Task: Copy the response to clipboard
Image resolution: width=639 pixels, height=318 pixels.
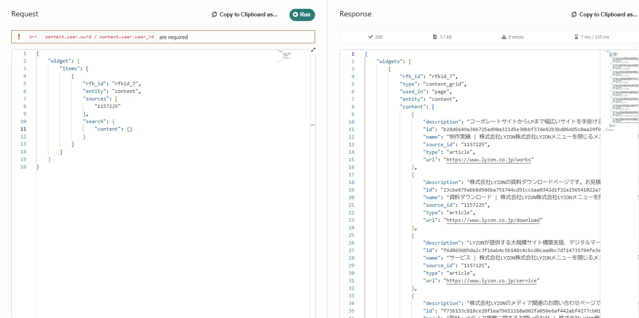Action: tap(605, 14)
